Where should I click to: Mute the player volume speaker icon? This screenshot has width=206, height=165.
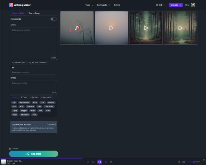coord(184,162)
